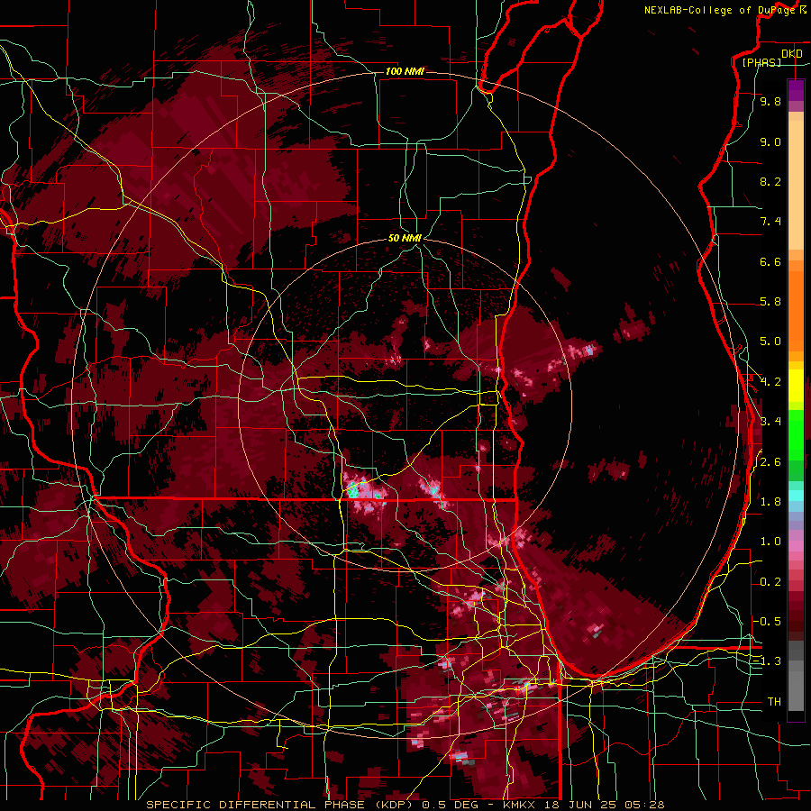Click the 7.4 value on the scale

tap(770, 222)
